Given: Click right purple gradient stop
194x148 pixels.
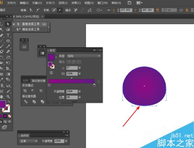Looking at the screenshot, I should pyautogui.click(x=94, y=85).
